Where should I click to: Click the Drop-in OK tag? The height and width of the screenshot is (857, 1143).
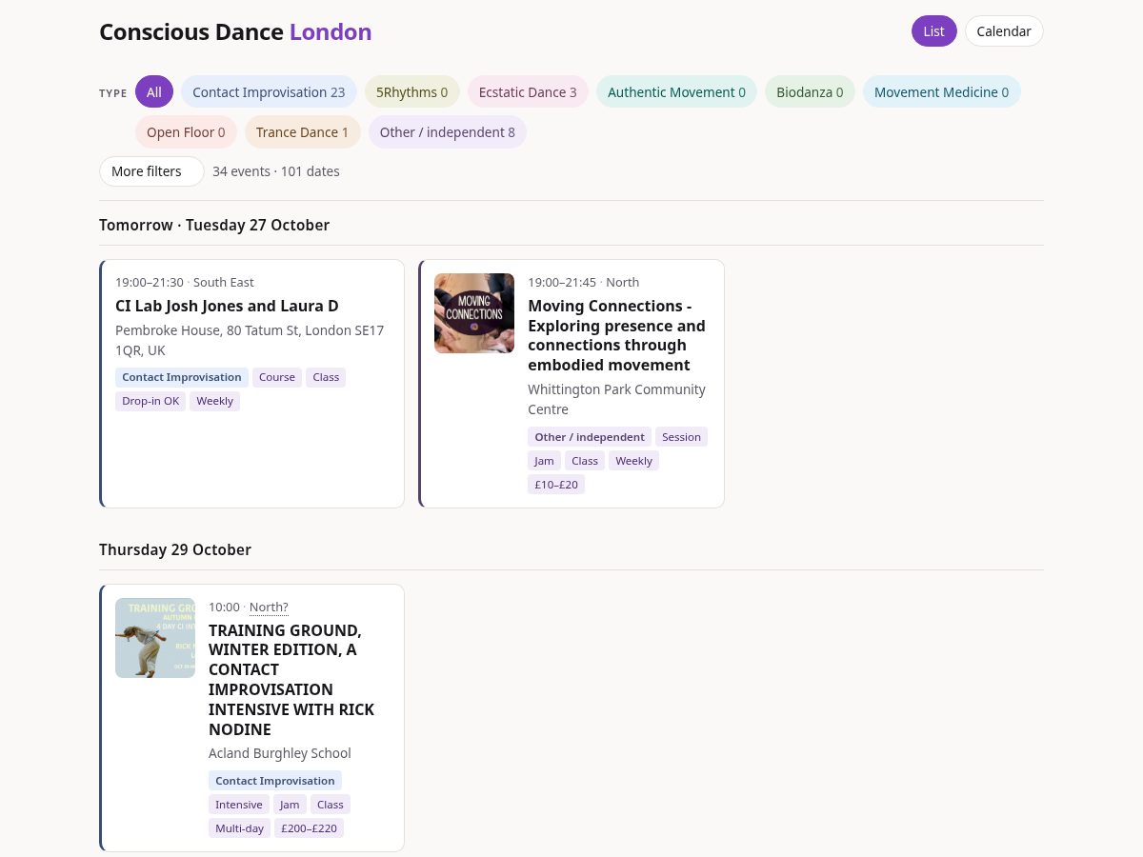click(150, 401)
